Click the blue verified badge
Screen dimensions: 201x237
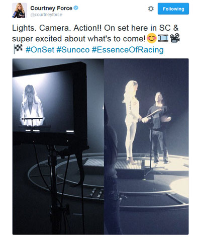pos(76,8)
